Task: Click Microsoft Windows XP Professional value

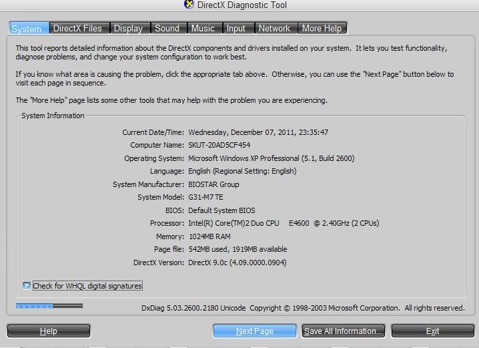Action: coord(272,158)
